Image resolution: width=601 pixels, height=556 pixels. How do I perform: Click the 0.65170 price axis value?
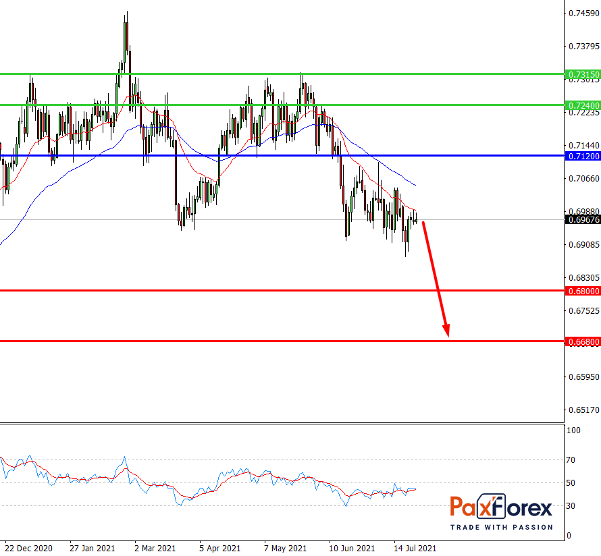[x=583, y=410]
